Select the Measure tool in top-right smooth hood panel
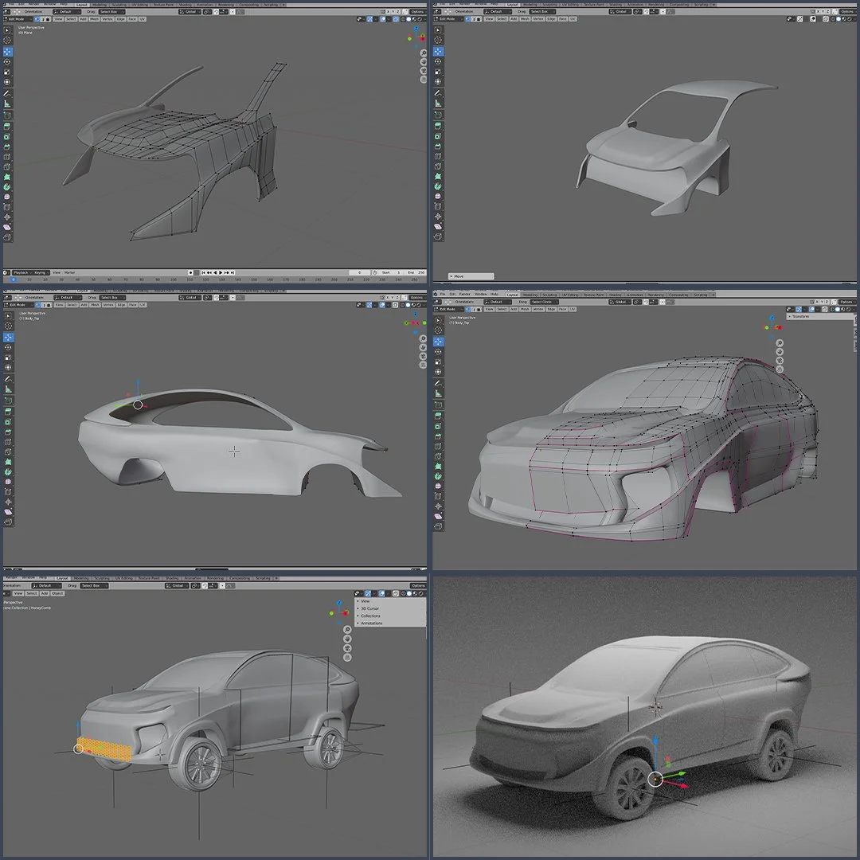Image resolution: width=860 pixels, height=860 pixels. pos(438,104)
